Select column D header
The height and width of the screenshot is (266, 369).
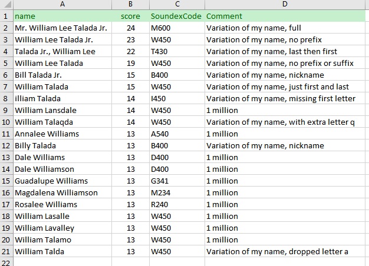(286, 5)
